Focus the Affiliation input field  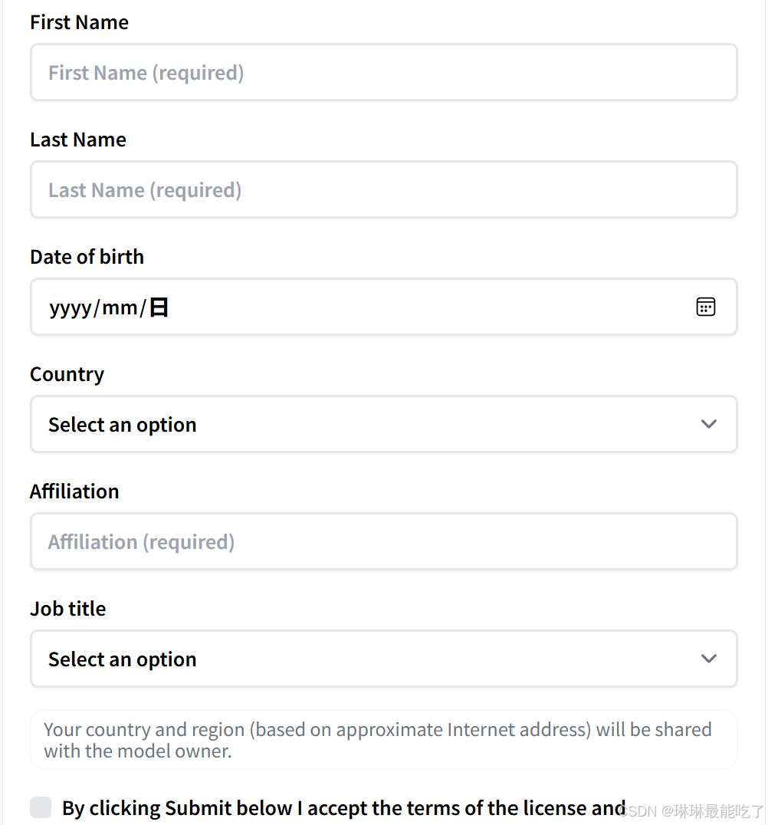383,542
